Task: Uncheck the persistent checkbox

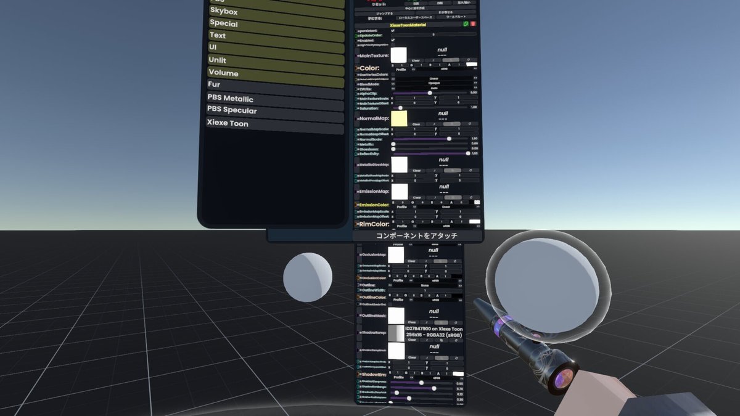Action: [393, 30]
